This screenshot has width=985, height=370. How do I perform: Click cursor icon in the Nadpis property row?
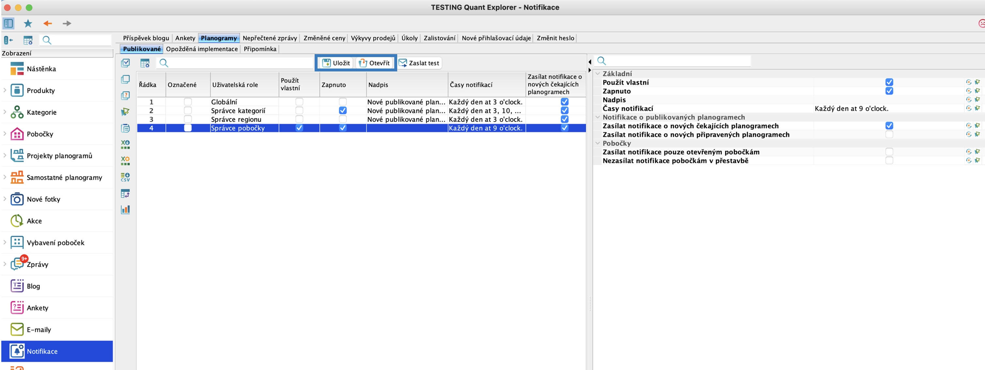tap(977, 100)
